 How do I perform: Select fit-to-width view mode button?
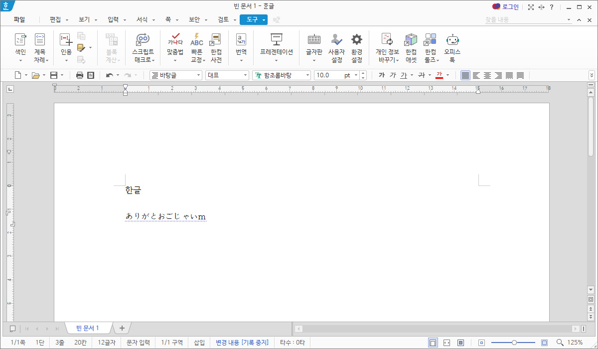447,343
